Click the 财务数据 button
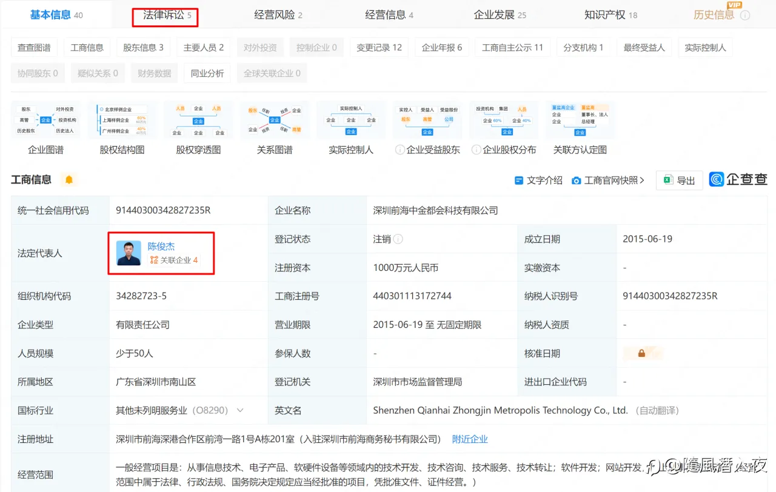The height and width of the screenshot is (492, 776). (x=155, y=73)
